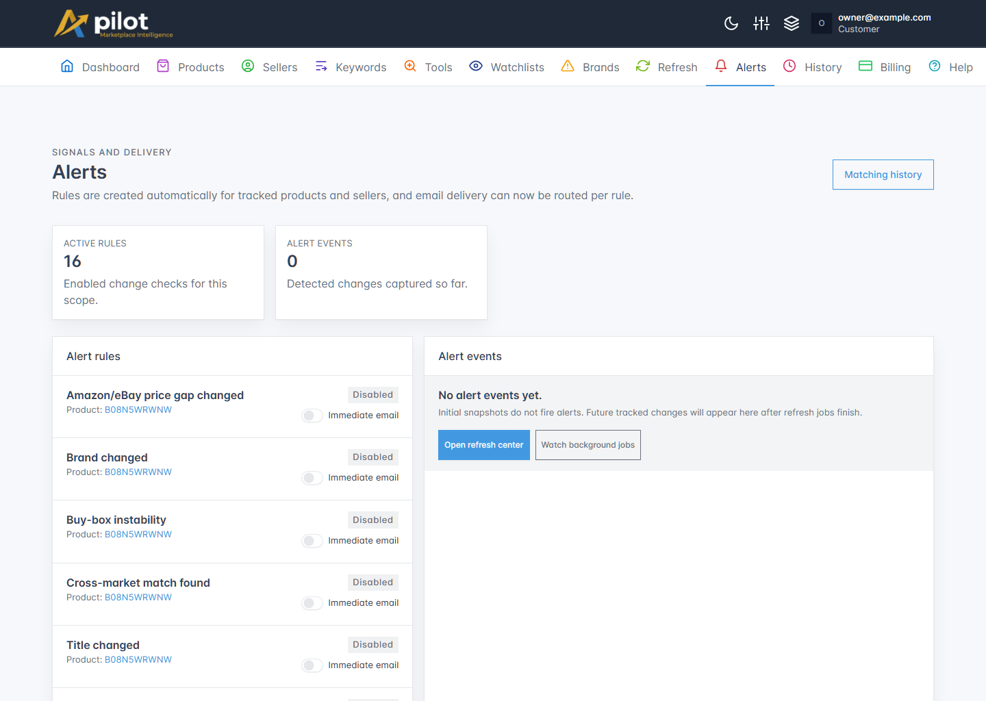
Task: Open Watchlists page
Action: point(507,67)
